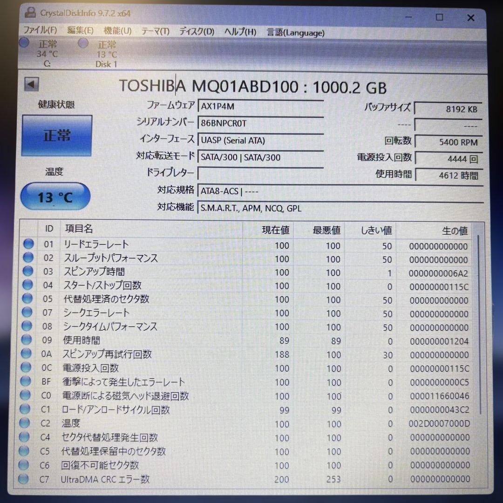This screenshot has width=503, height=503.
Task: Click the previous disk arrow button
Action: click(32, 84)
